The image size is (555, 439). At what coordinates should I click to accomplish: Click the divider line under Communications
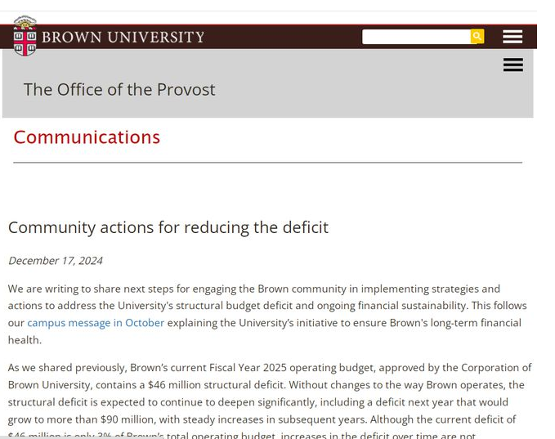point(267,163)
